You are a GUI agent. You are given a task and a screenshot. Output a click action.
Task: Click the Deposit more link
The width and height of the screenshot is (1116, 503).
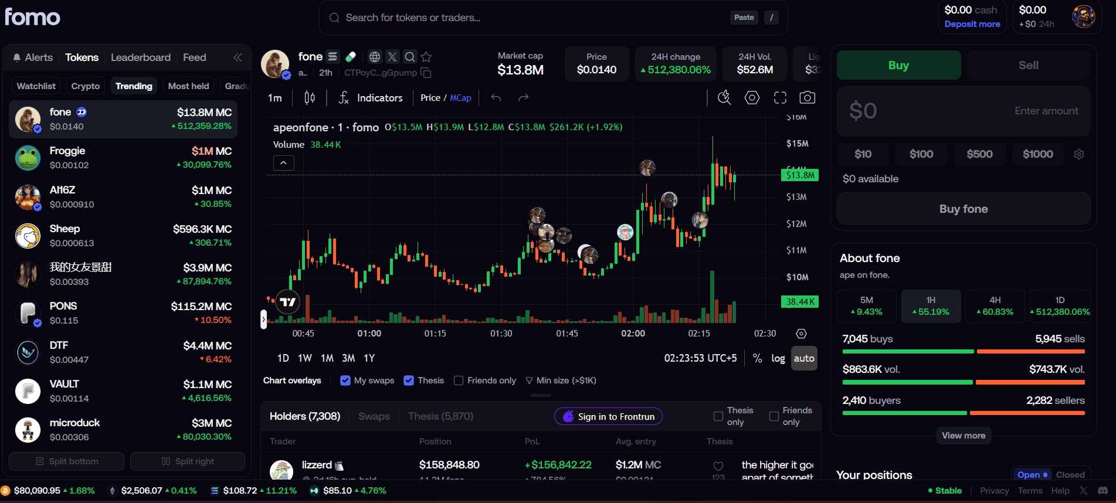pos(972,24)
